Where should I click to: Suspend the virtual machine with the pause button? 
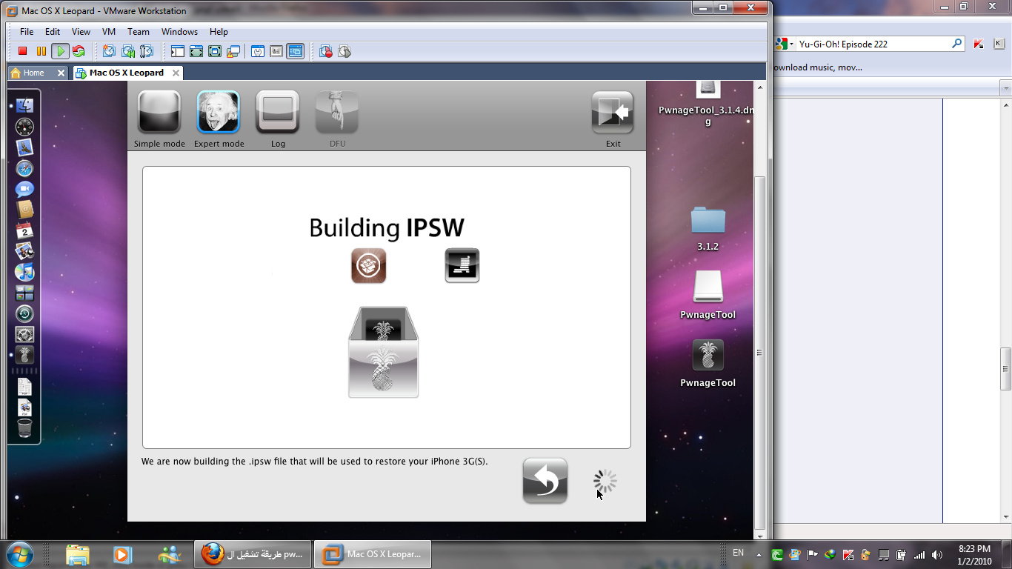pyautogui.click(x=41, y=51)
